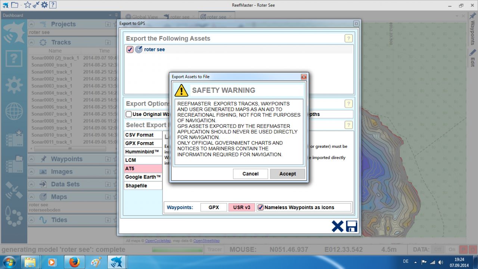Screen dimensions: 478x269
Task: Open the OpenCycleMap link
Action: [158, 241]
